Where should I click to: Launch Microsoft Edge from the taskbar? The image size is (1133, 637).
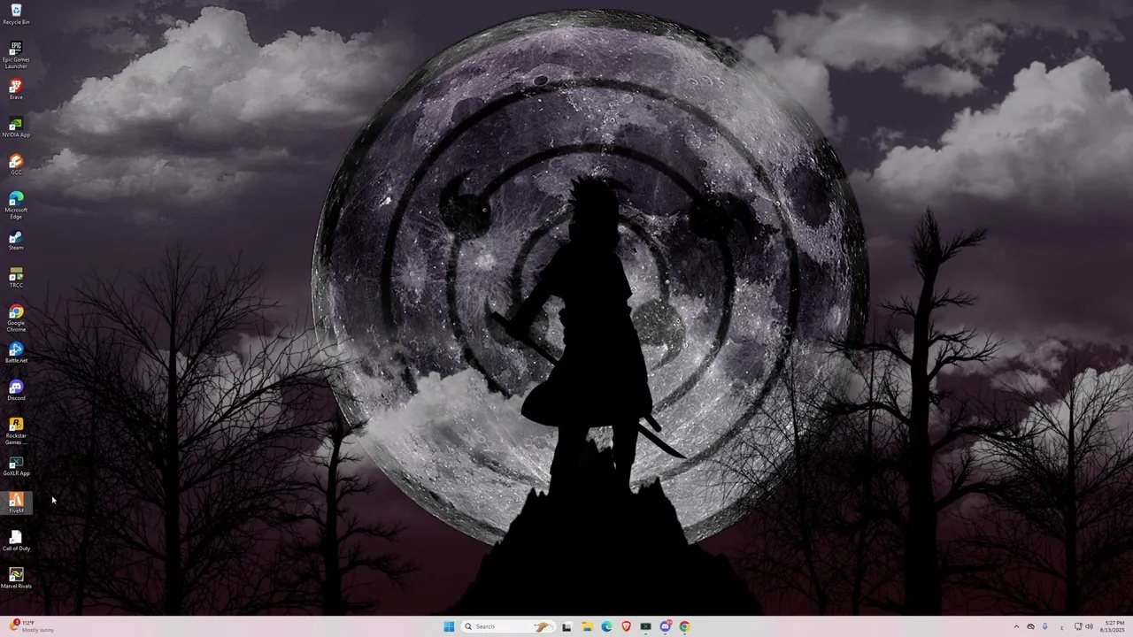point(606,626)
